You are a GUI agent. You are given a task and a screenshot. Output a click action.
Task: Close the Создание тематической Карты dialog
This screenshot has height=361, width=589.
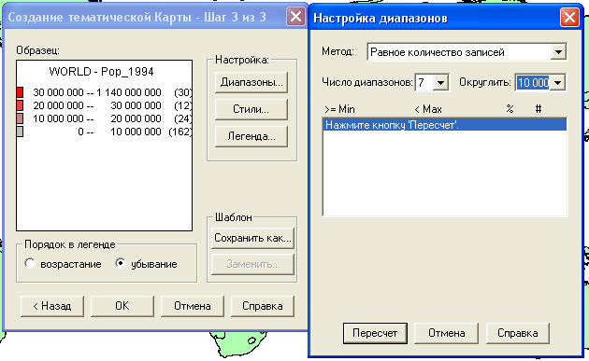click(x=295, y=17)
